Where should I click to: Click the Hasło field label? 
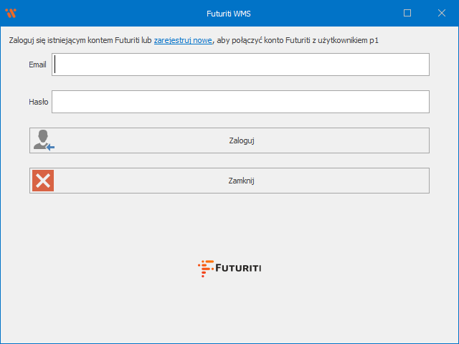38,102
